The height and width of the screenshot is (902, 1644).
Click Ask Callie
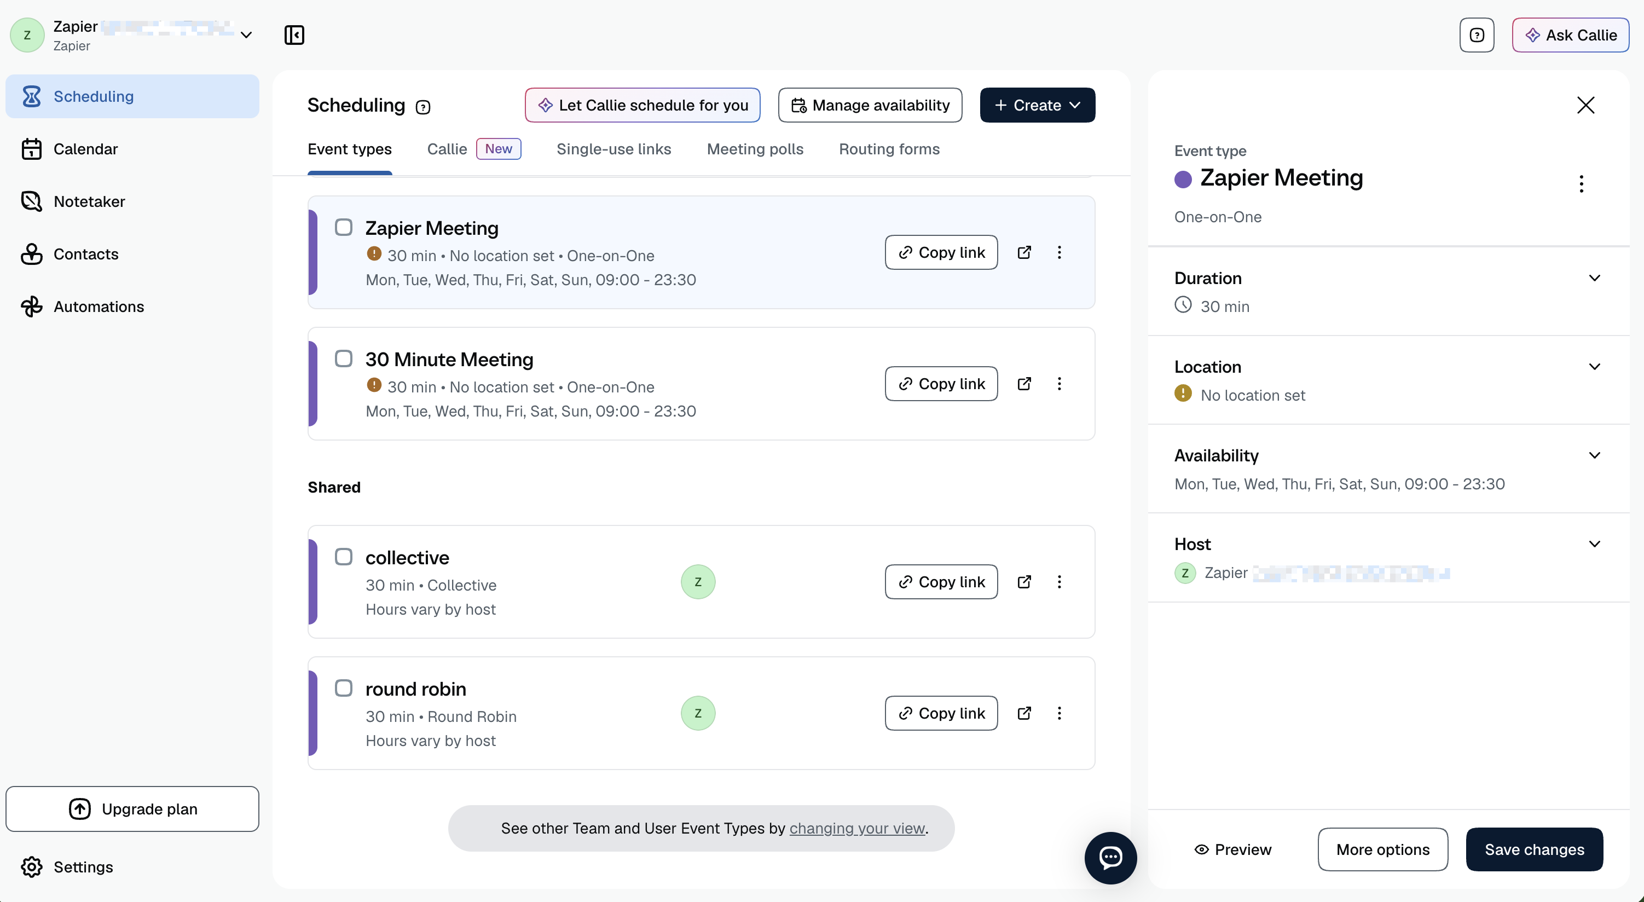tap(1570, 35)
